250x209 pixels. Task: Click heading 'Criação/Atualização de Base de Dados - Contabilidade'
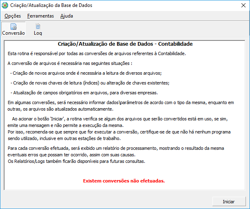(x=125, y=44)
